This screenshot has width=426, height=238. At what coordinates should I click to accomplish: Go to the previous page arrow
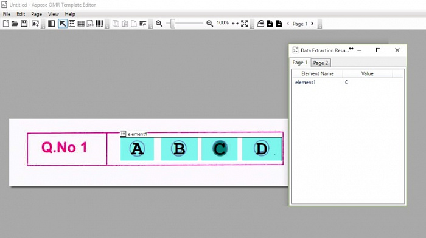288,24
